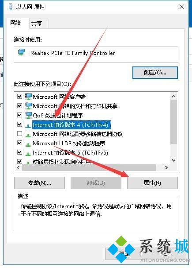The image size is (192, 268).
Task: Click the 属性(R) button
Action: pos(152,183)
